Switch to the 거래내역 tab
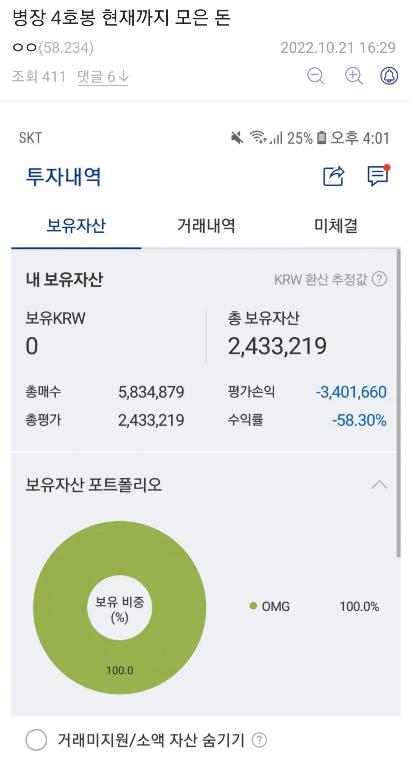This screenshot has height=759, width=412. point(206,225)
